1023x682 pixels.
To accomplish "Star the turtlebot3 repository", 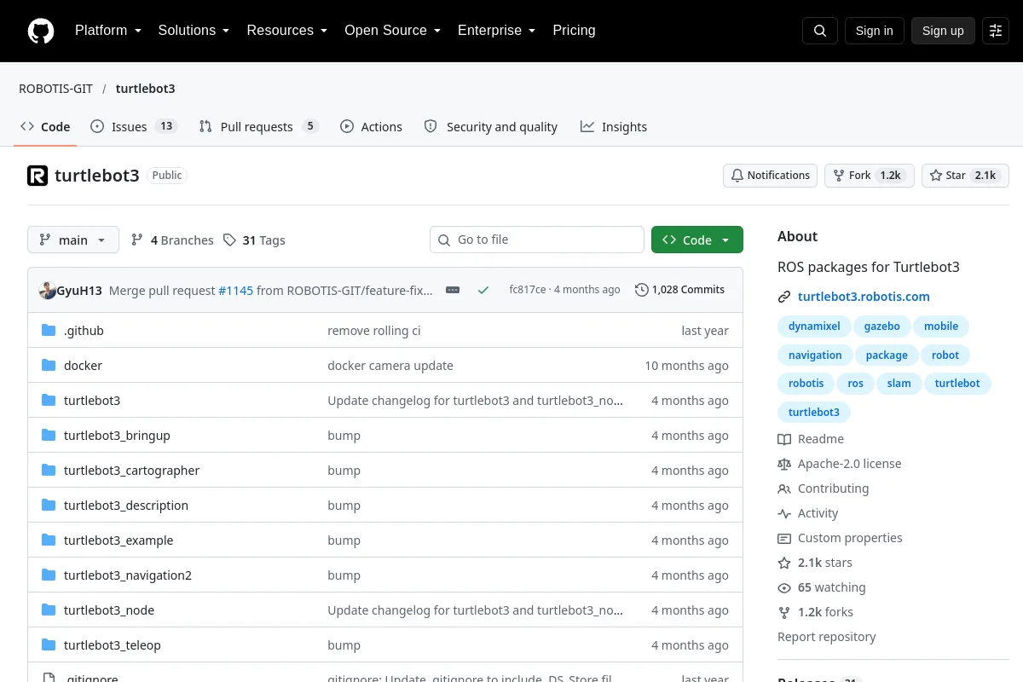I will (966, 176).
